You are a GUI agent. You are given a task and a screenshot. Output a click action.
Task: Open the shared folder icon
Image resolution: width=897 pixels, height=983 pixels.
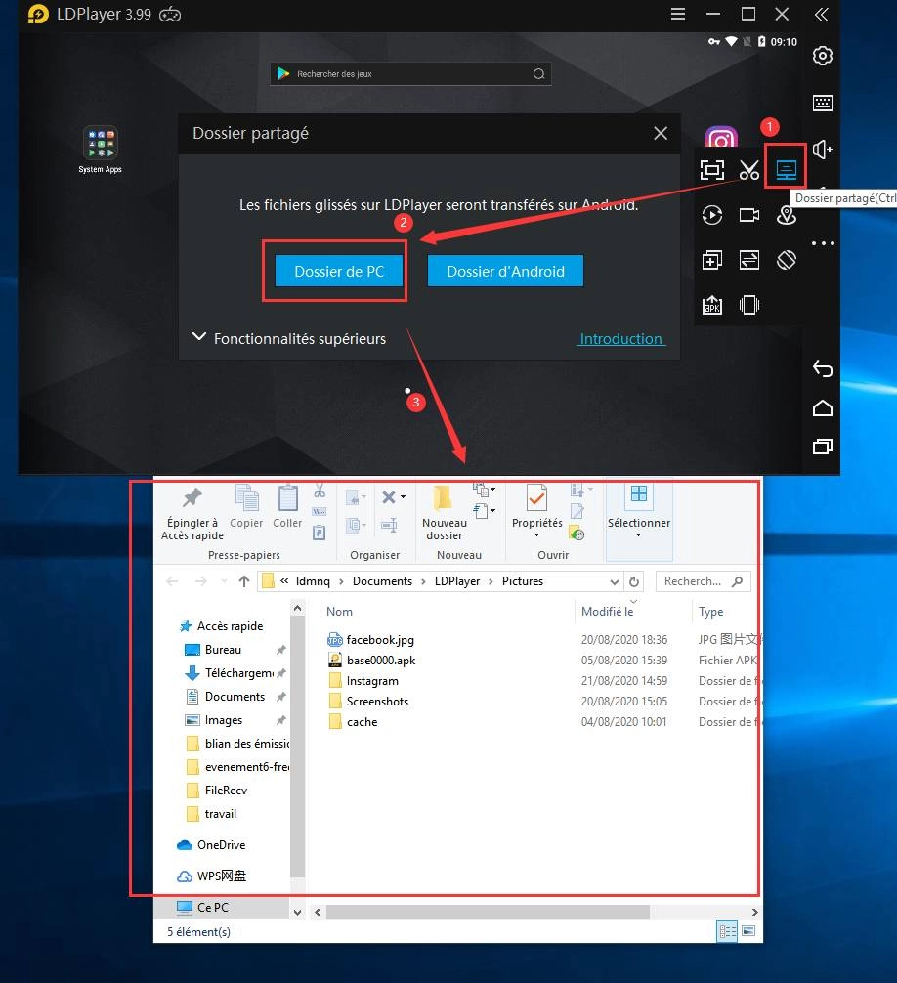786,169
